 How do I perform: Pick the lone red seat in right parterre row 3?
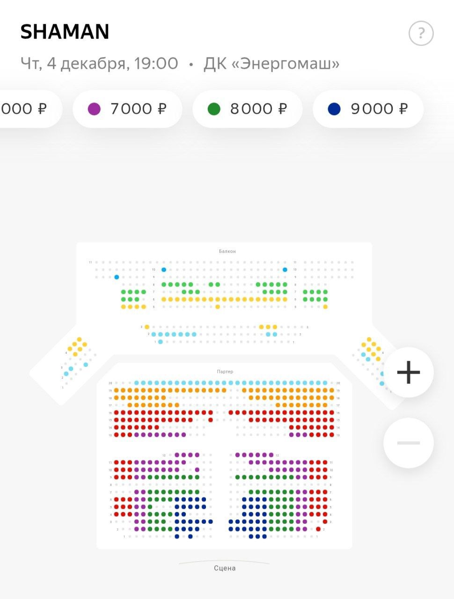(x=325, y=522)
